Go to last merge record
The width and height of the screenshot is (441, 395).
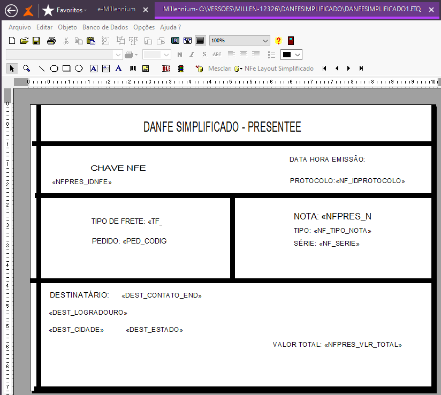[x=361, y=69]
